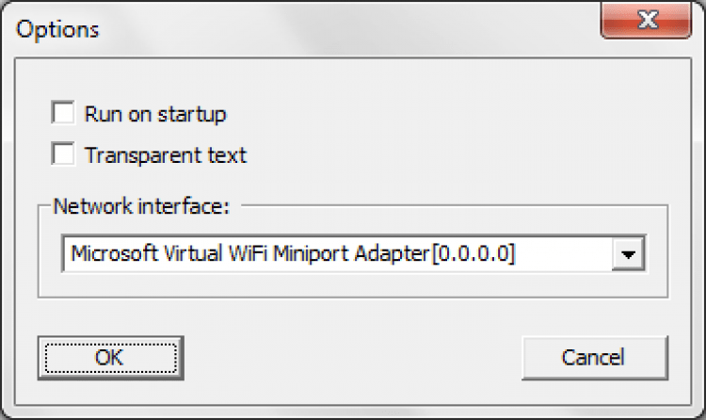Screen dimensions: 706x420
Task: Toggle the Transparent text checkbox
Action: pyautogui.click(x=64, y=153)
